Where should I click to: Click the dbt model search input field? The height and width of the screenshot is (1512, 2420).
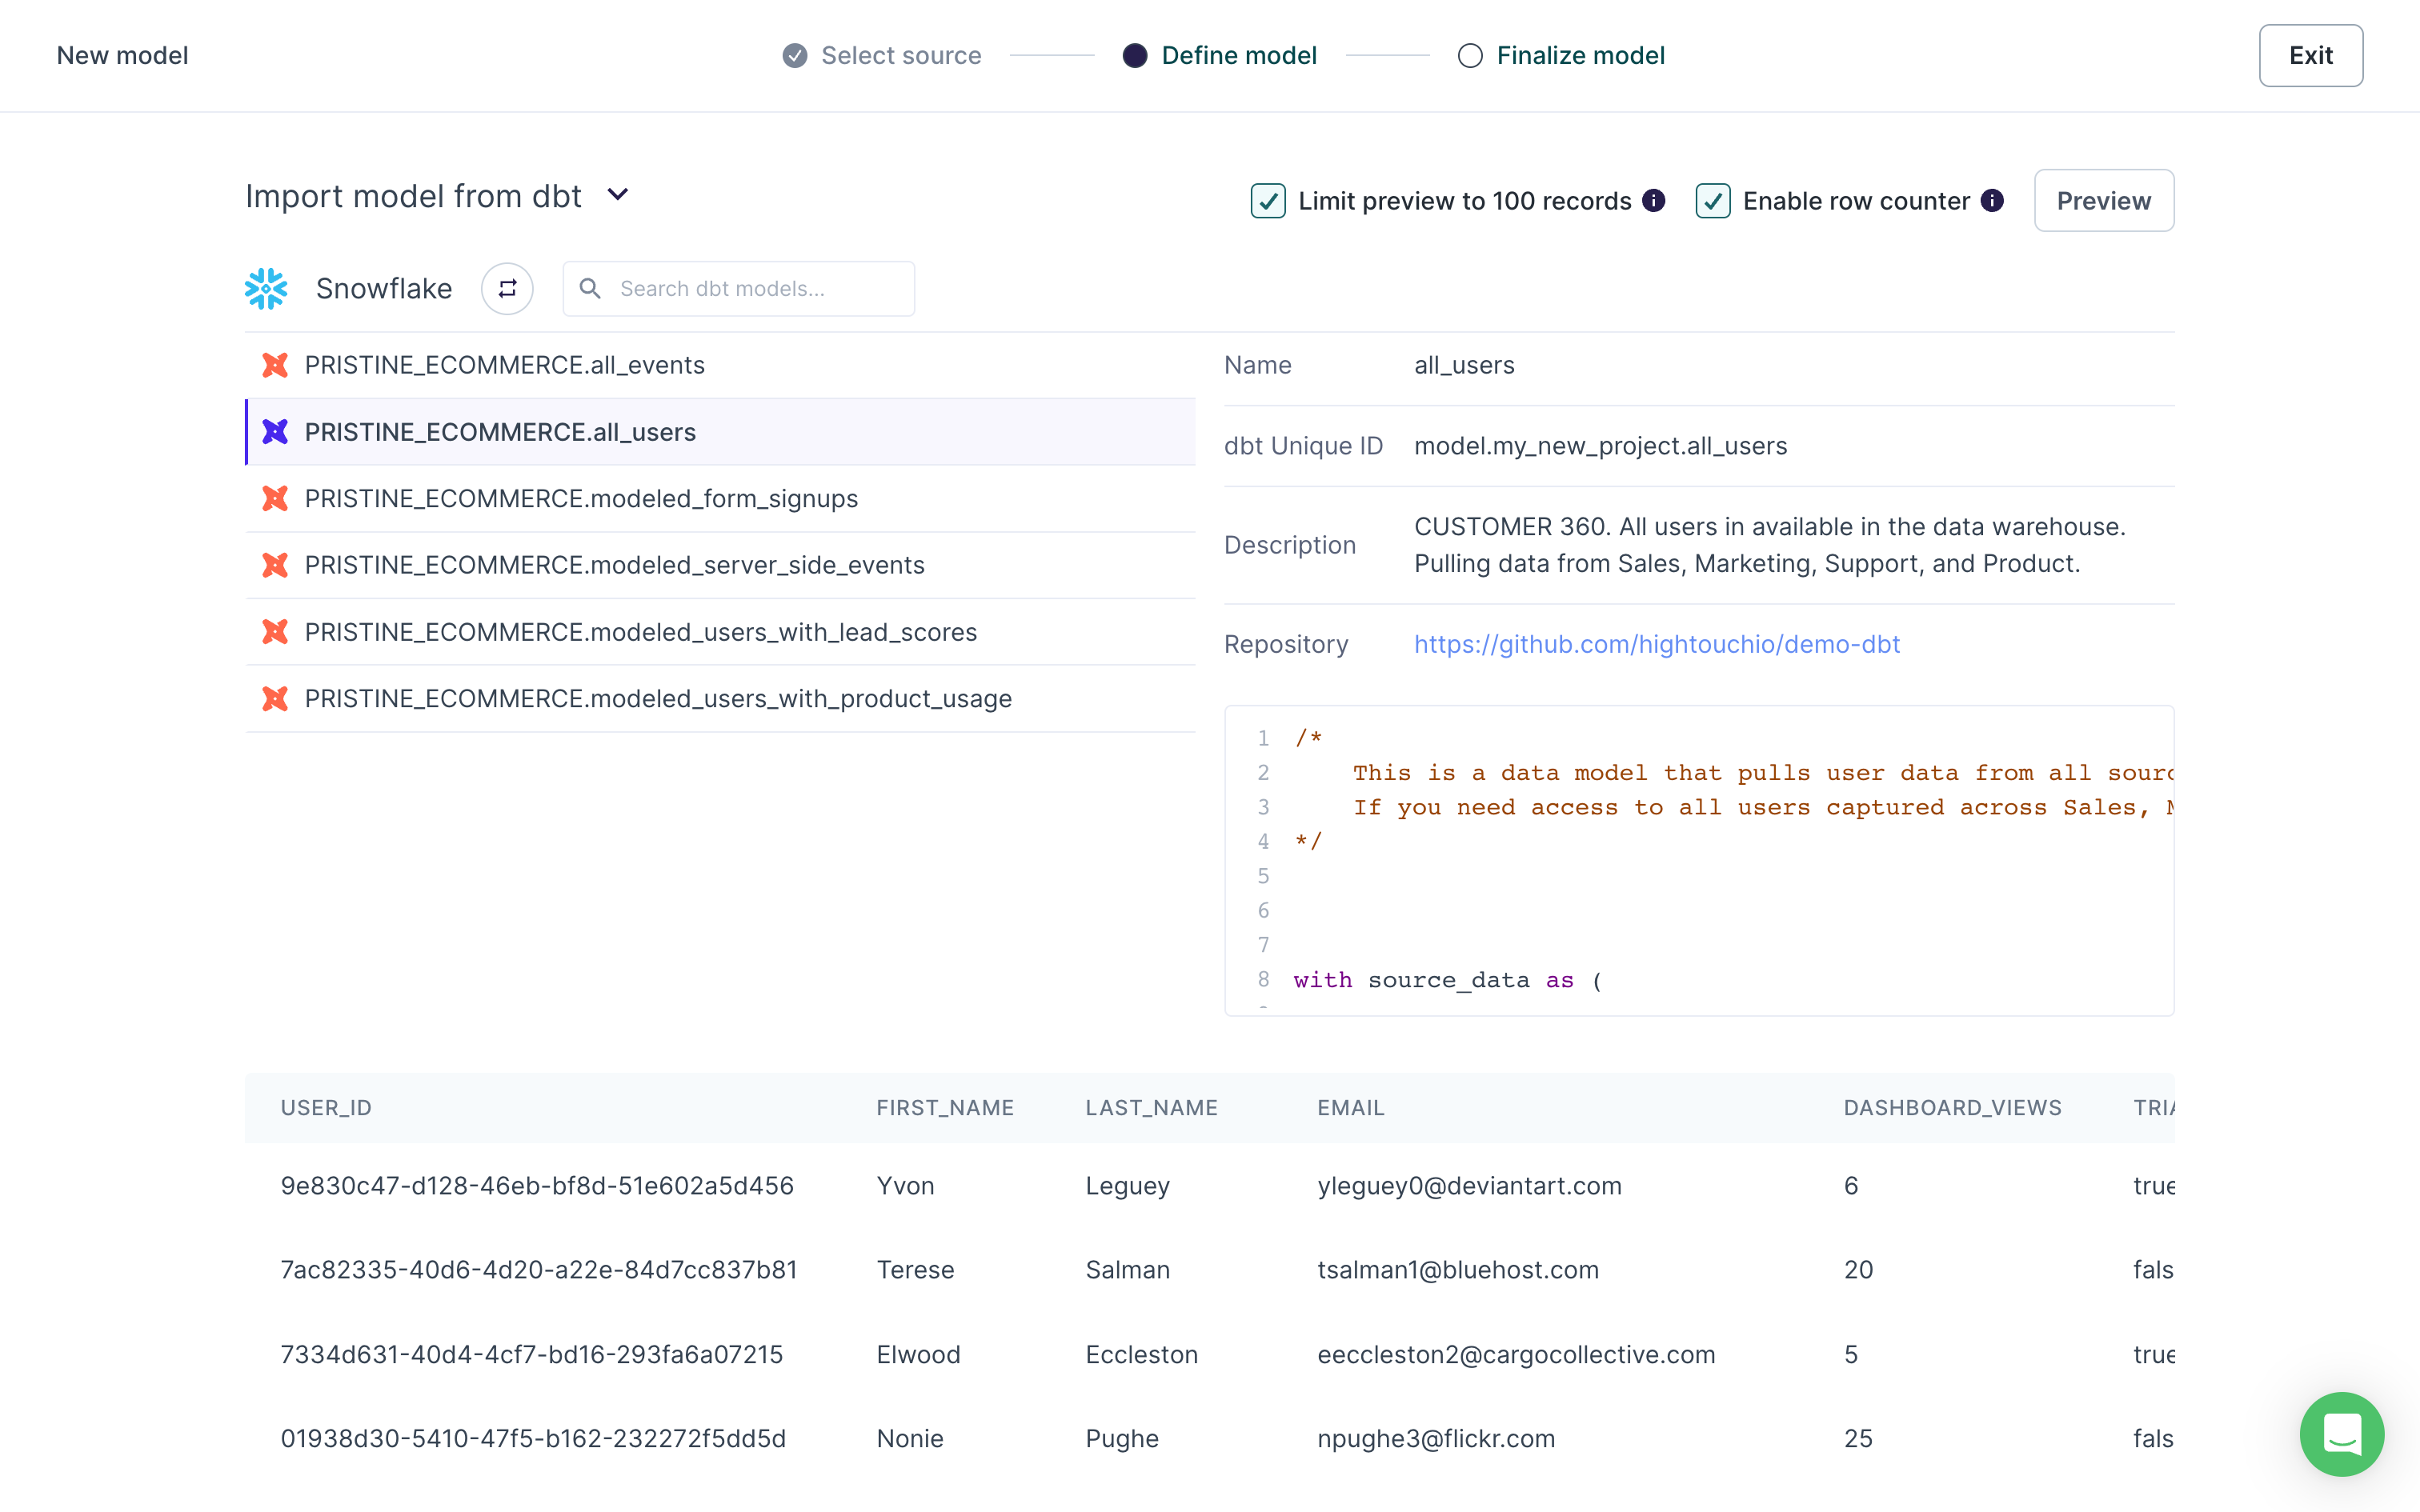pos(737,287)
